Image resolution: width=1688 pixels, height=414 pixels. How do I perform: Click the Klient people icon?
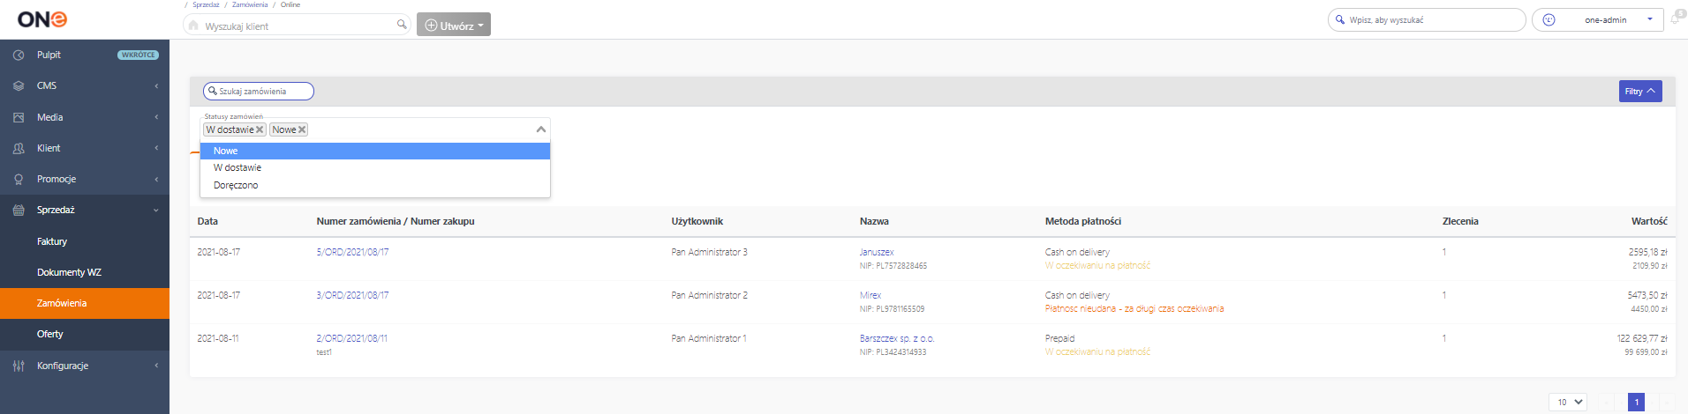pyautogui.click(x=19, y=148)
